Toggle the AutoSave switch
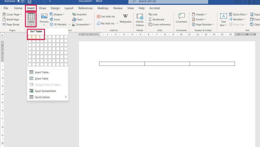The image size is (260, 147). [21, 1]
